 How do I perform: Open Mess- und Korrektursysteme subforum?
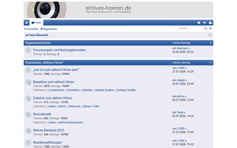point(66,122)
